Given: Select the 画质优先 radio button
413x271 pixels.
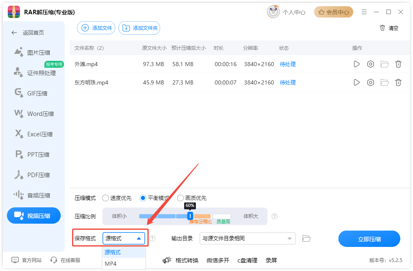Looking at the screenshot, I should (180, 198).
